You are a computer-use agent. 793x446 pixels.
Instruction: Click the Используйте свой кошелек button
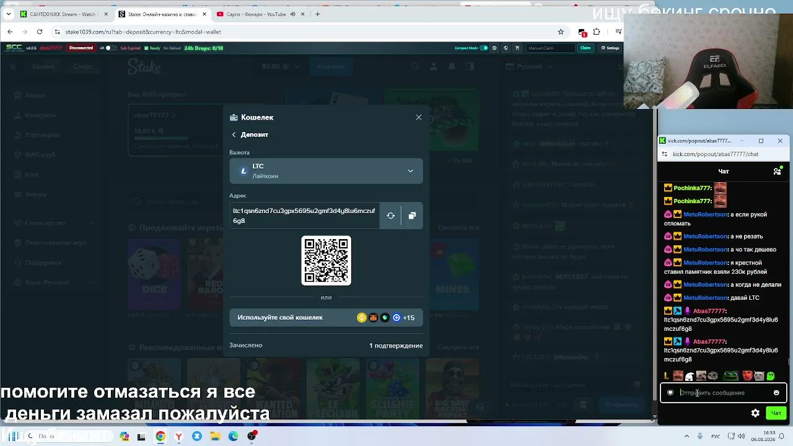pos(326,318)
